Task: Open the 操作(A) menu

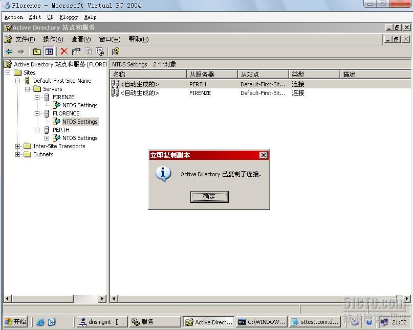Action: tap(53, 39)
